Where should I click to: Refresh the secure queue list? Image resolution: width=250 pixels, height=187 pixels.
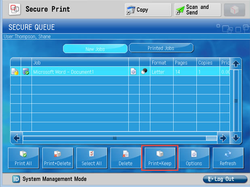pyautogui.click(x=228, y=158)
